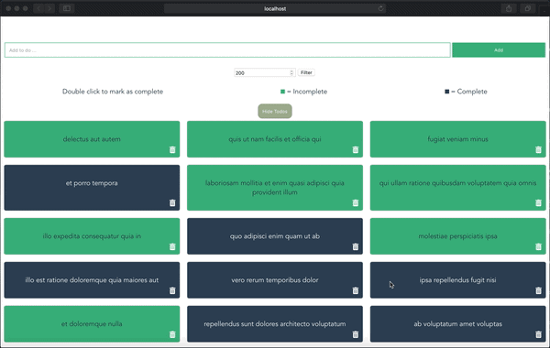Go forward in browser history
The height and width of the screenshot is (348, 550).
click(x=49, y=8)
